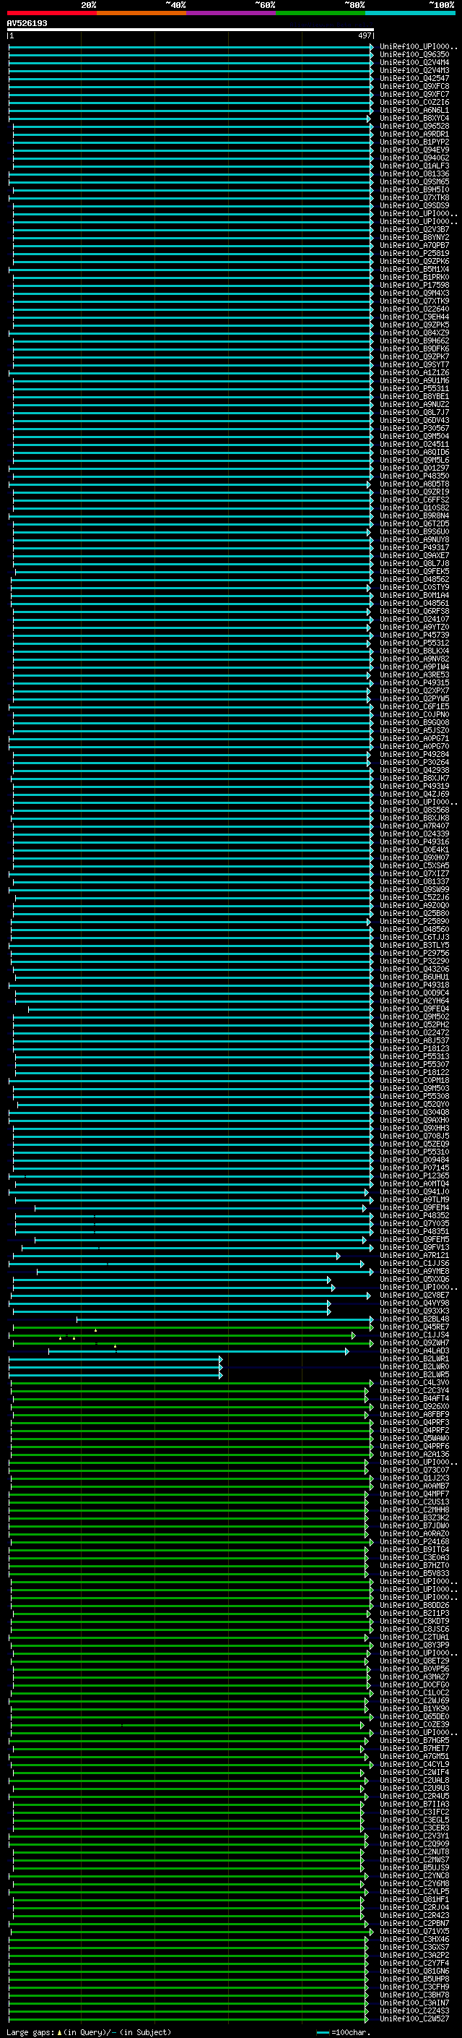Click the purple ~60% identity color segment
Viewport: 462px width, 2038px height.
point(232,13)
